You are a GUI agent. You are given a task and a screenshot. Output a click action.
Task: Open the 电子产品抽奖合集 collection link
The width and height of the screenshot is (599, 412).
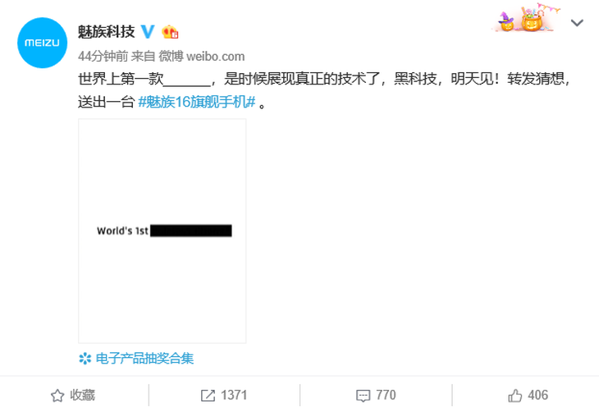point(144,359)
